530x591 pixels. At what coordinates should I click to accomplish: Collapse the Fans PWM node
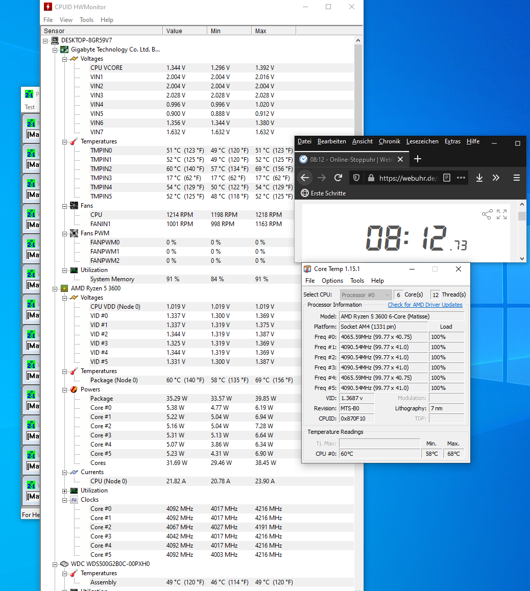(64, 234)
